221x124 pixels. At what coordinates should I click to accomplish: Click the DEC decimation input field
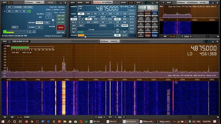(x=48, y=17)
